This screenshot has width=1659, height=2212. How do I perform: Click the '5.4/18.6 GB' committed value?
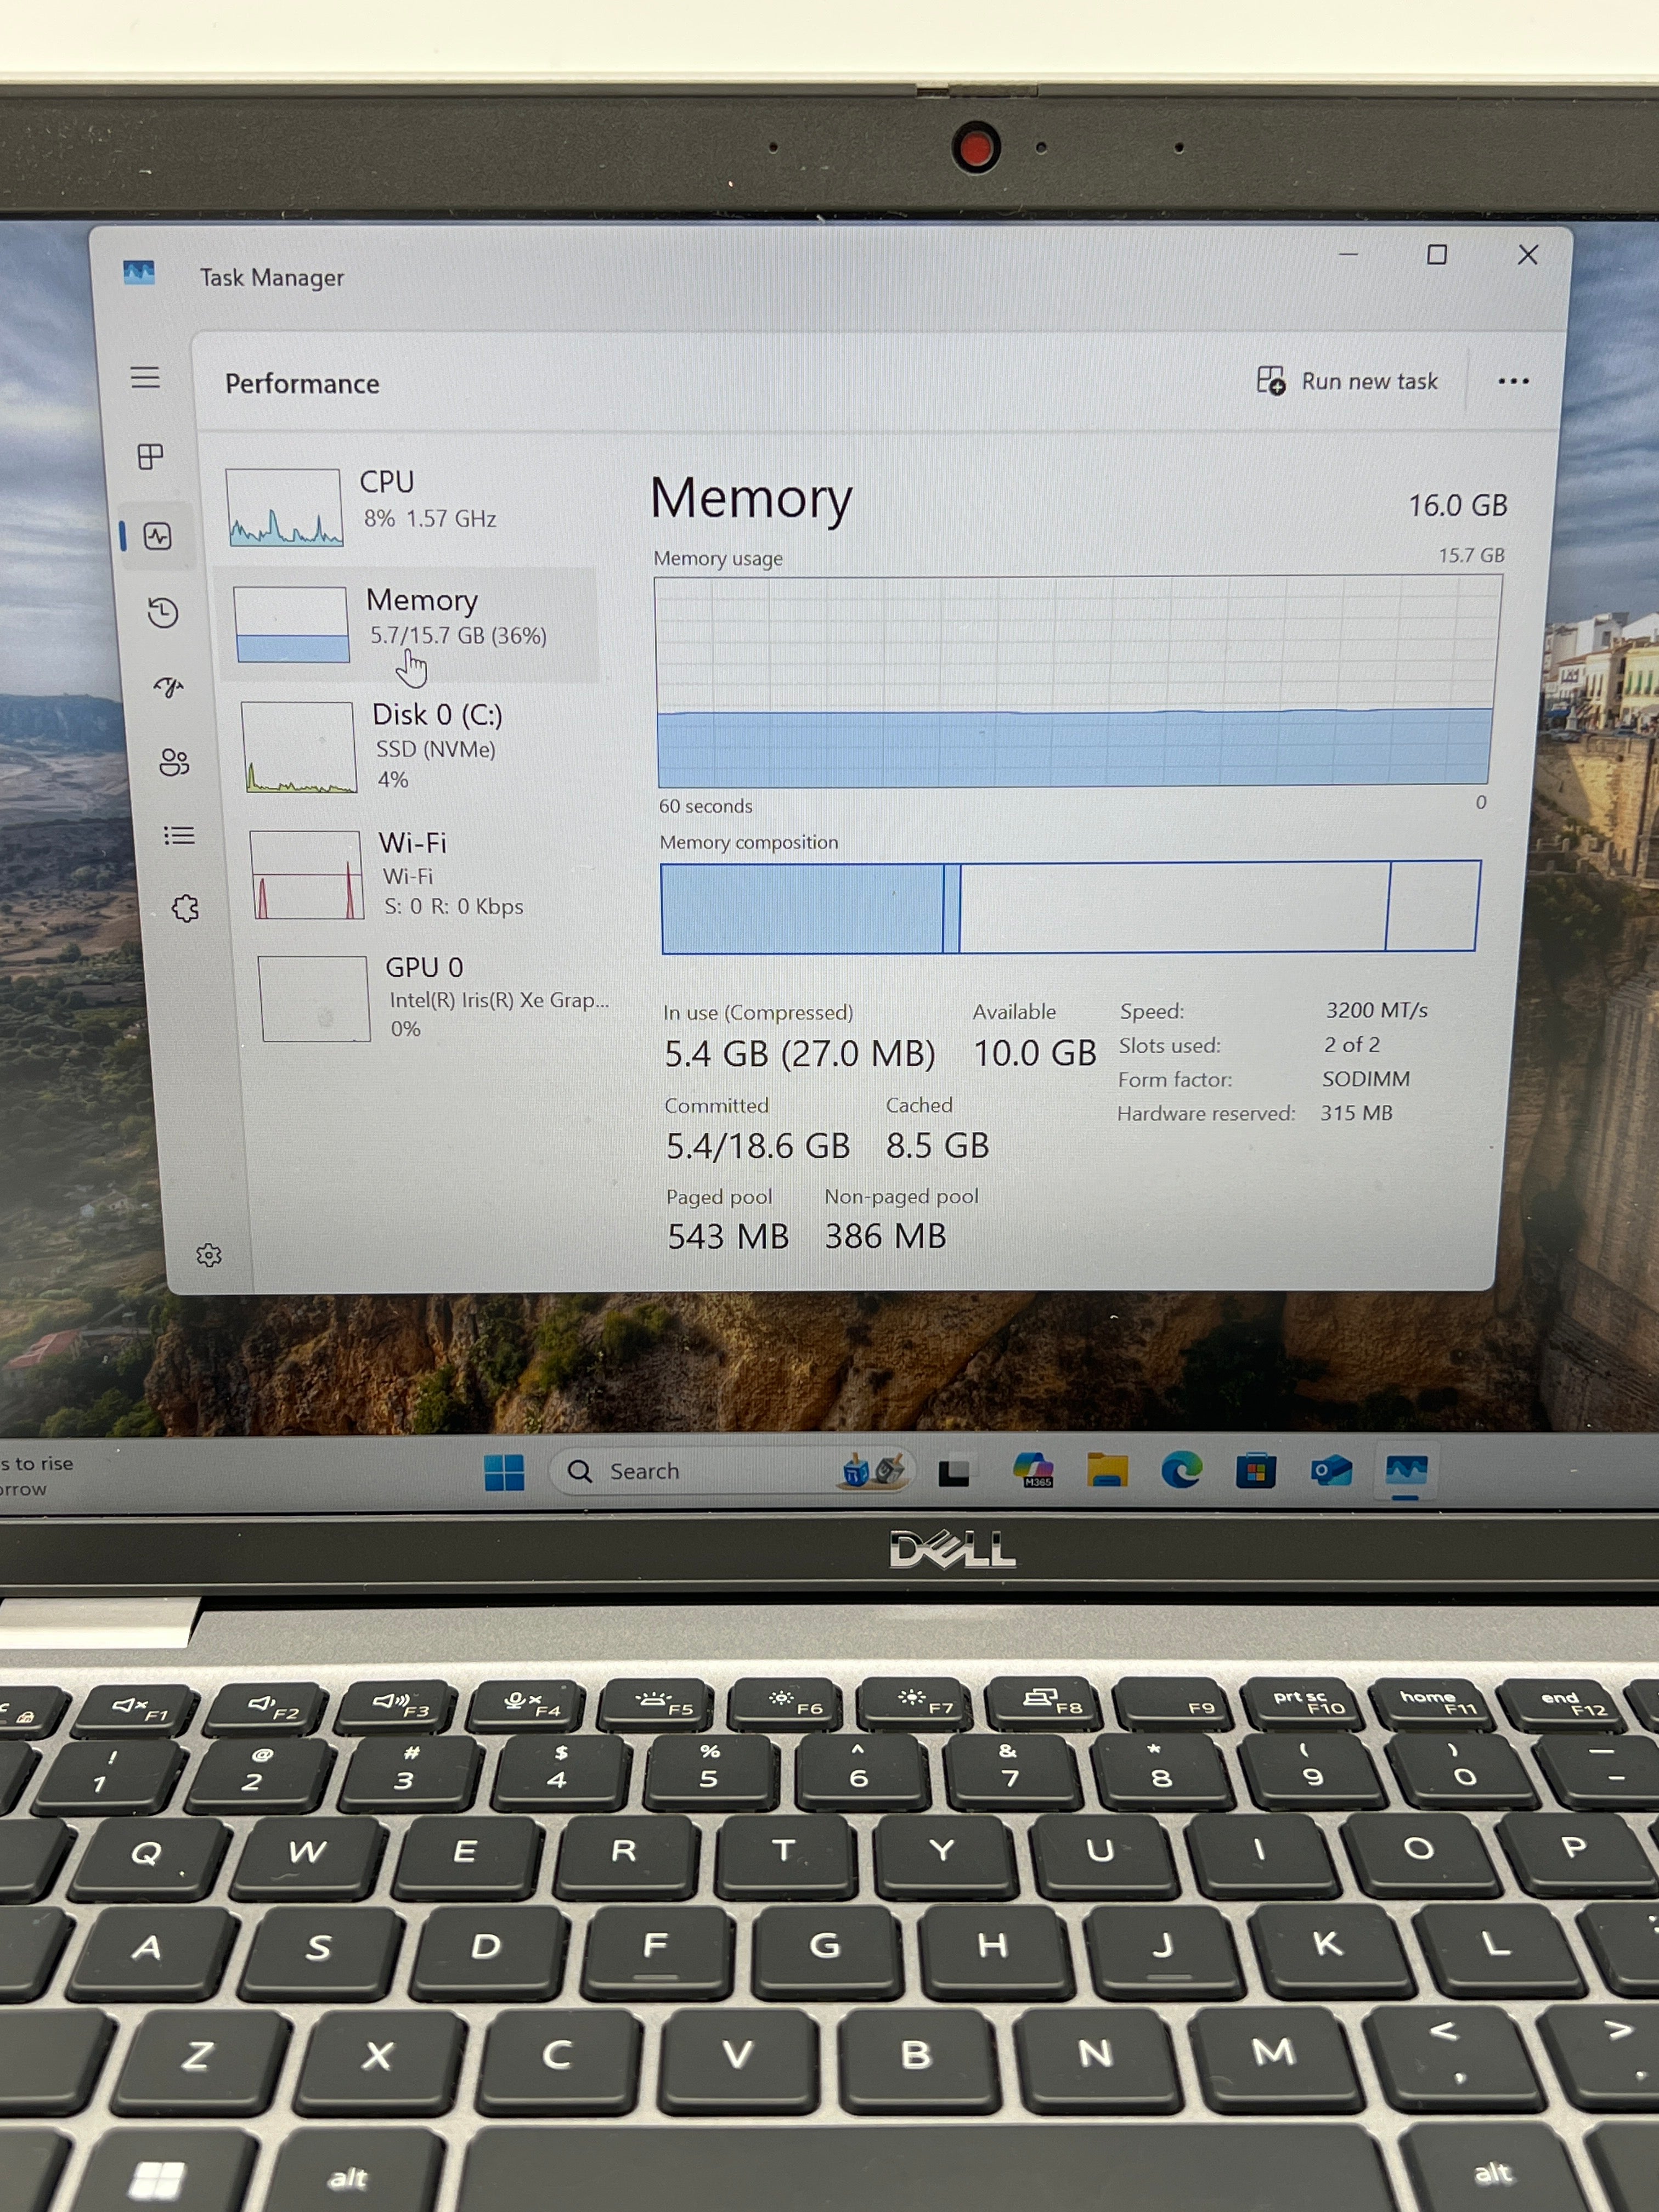(757, 1145)
